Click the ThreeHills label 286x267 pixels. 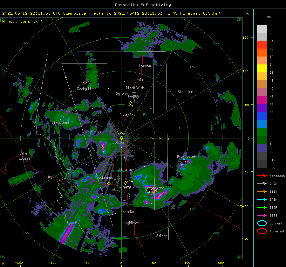coord(159,139)
